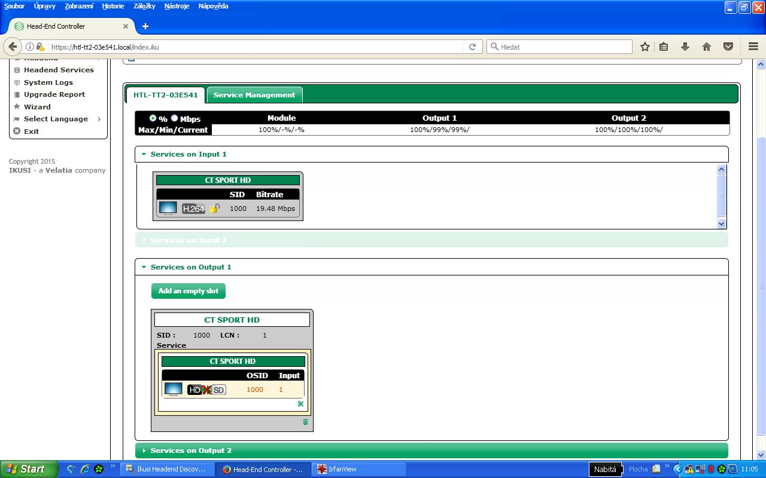
Task: Collapse the Services on Output 1 section
Action: [x=190, y=267]
